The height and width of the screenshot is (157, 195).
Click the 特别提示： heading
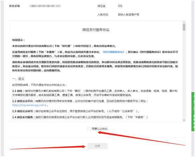[x=19, y=40]
